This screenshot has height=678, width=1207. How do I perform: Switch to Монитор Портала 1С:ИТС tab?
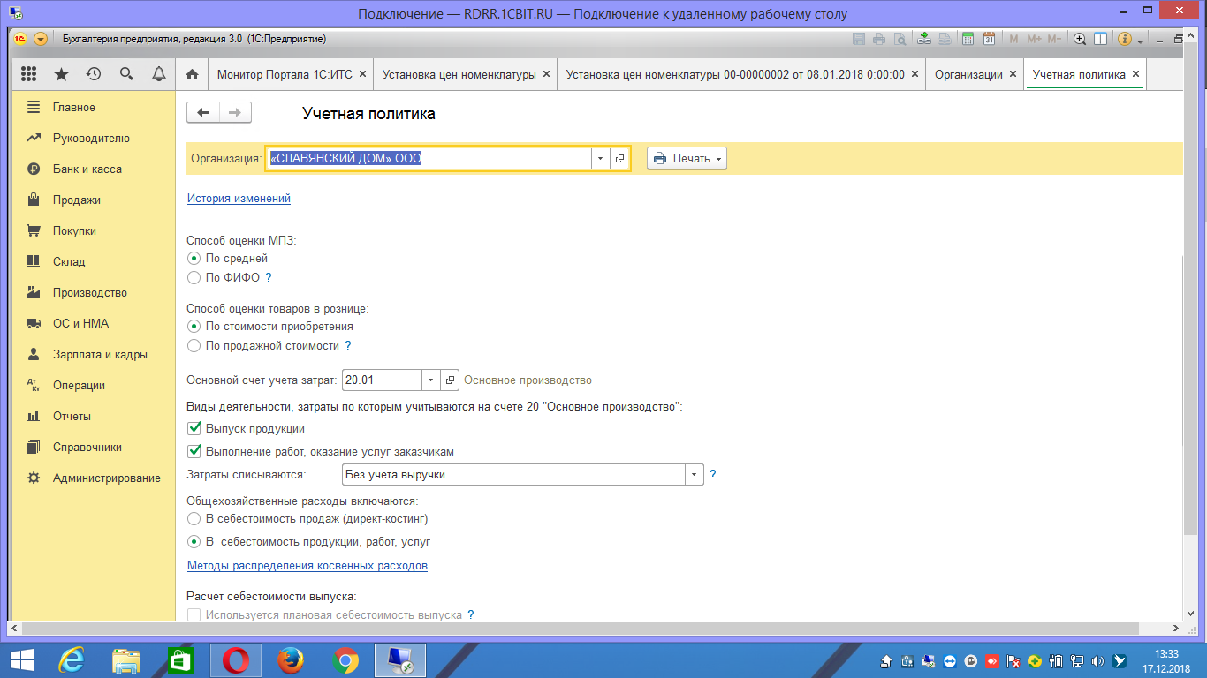click(x=292, y=75)
